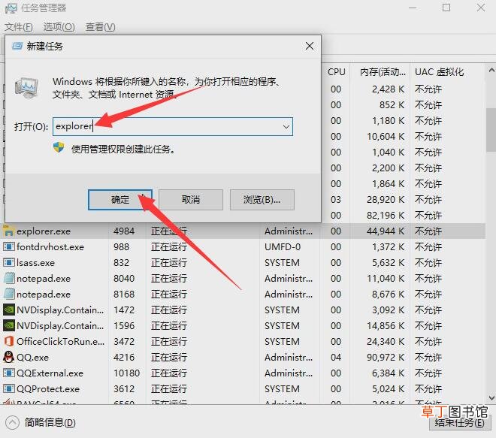Viewport: 496px width, 438px height.
Task: Click the lsass.exe process icon
Action: [x=8, y=263]
